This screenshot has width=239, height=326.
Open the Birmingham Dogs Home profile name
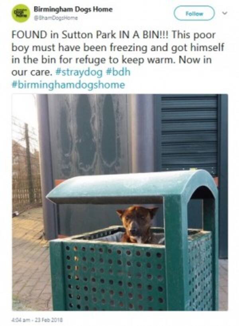tap(73, 9)
